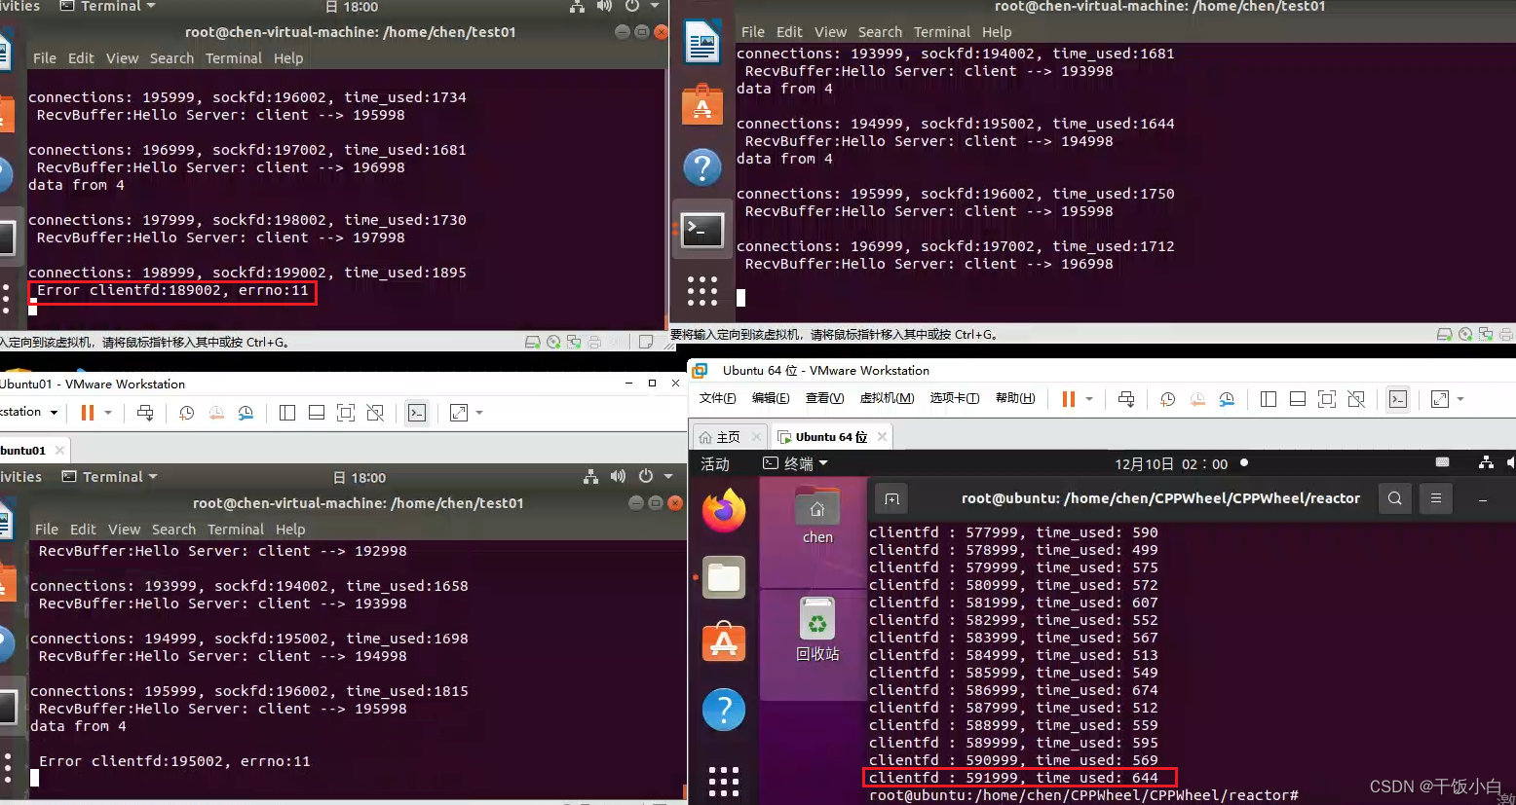Screen dimensions: 1516x805
Task: Expand stretch options arrow in Ubuntu01 toolbar
Action: pos(479,413)
